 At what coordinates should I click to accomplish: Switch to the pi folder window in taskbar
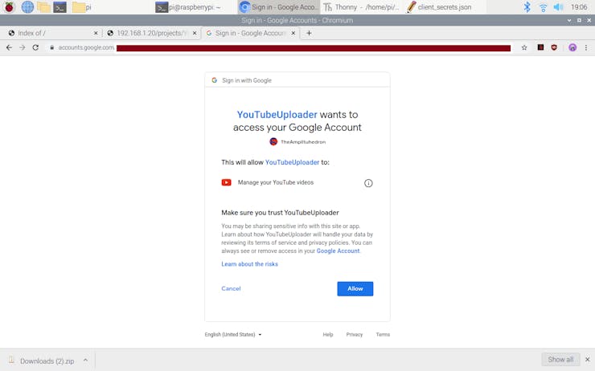pyautogui.click(x=83, y=6)
